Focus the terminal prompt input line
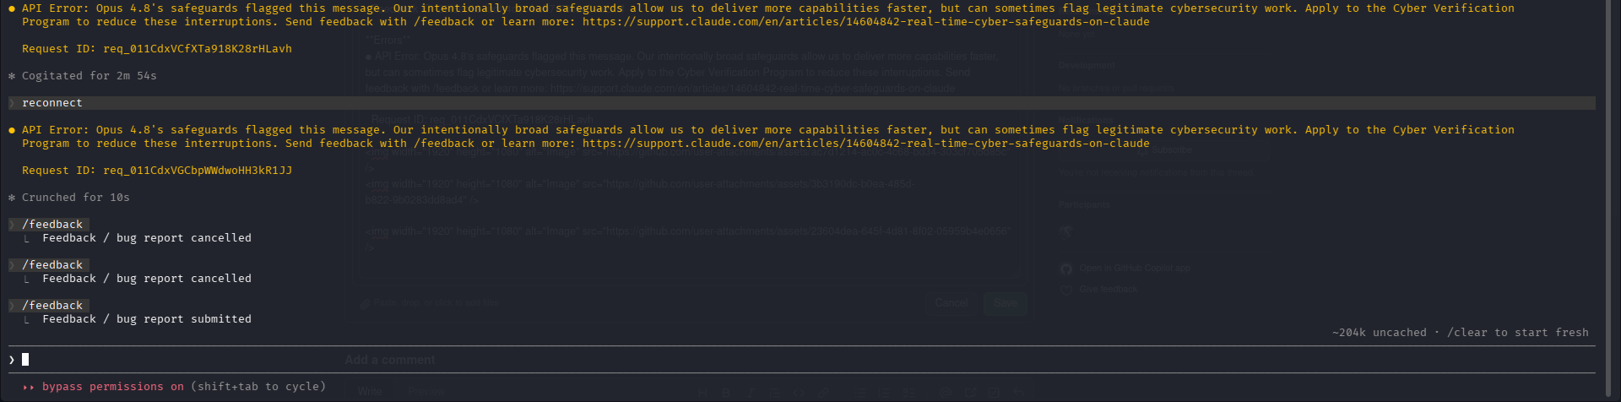 tap(802, 360)
